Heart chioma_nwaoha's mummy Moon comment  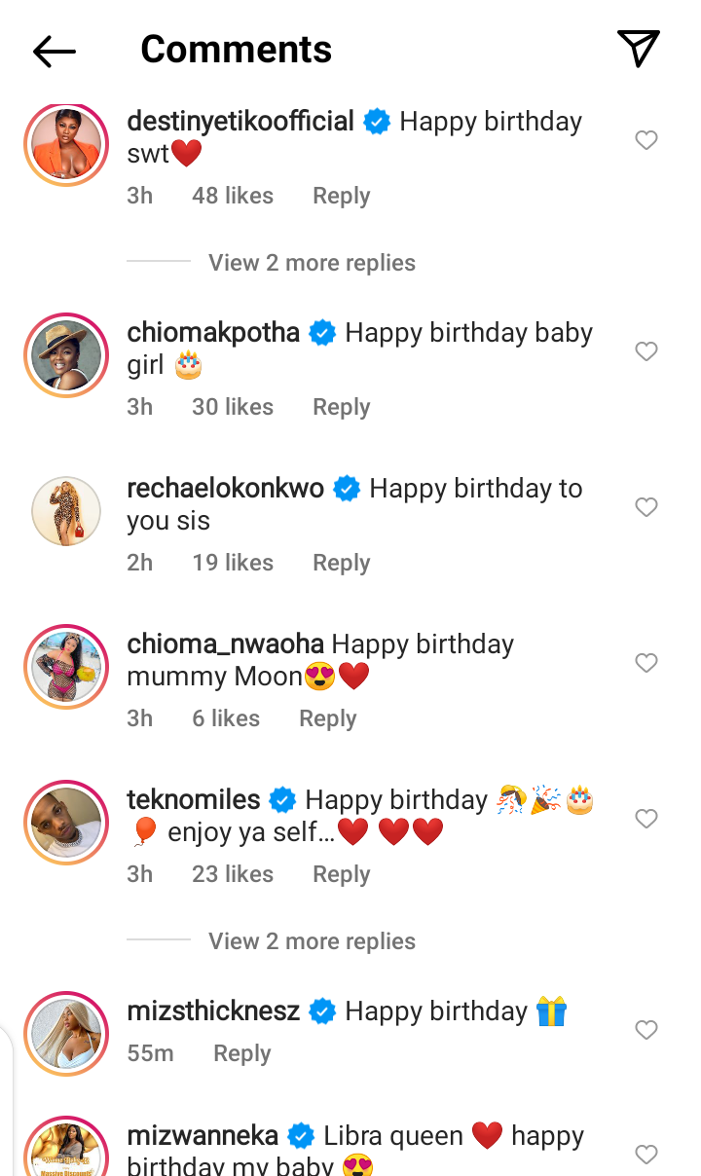pyautogui.click(x=646, y=663)
